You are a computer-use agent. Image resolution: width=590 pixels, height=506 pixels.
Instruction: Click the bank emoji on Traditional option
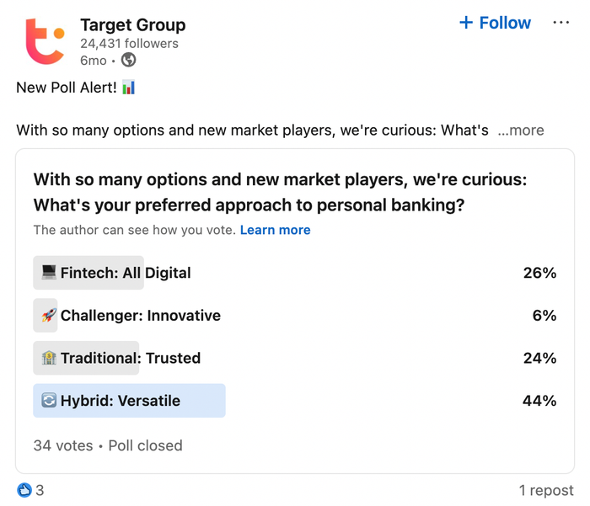49,358
